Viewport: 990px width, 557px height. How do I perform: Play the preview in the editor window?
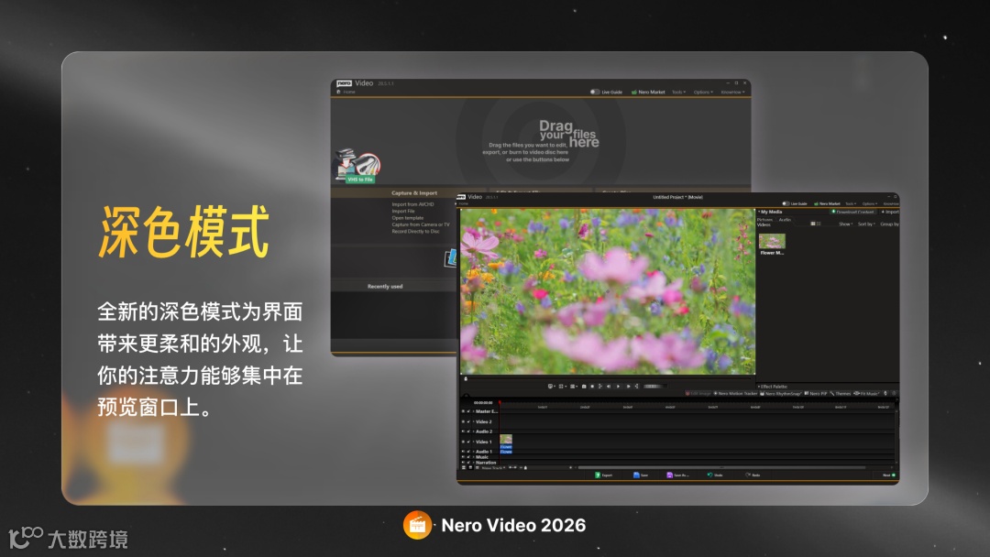point(618,386)
